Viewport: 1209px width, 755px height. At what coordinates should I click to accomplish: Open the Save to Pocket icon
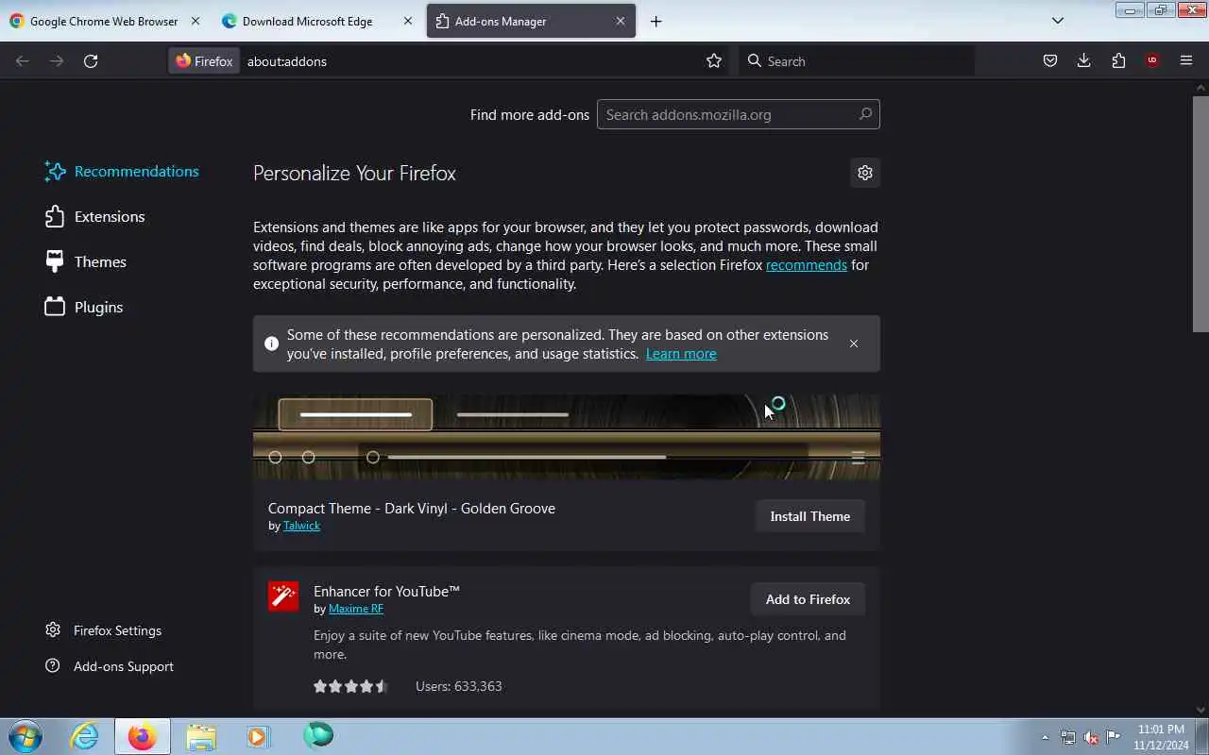pyautogui.click(x=1049, y=60)
